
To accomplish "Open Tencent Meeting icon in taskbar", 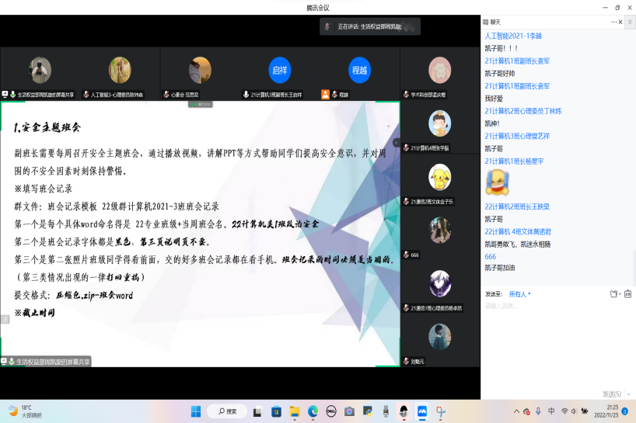I will [422, 411].
